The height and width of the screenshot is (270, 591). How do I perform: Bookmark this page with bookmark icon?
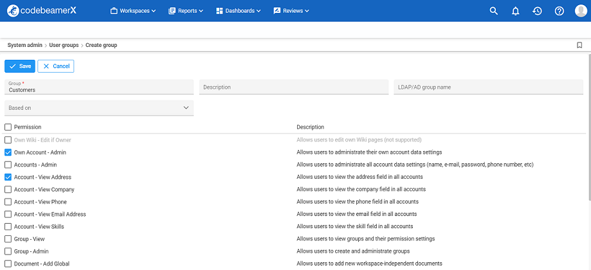[579, 46]
